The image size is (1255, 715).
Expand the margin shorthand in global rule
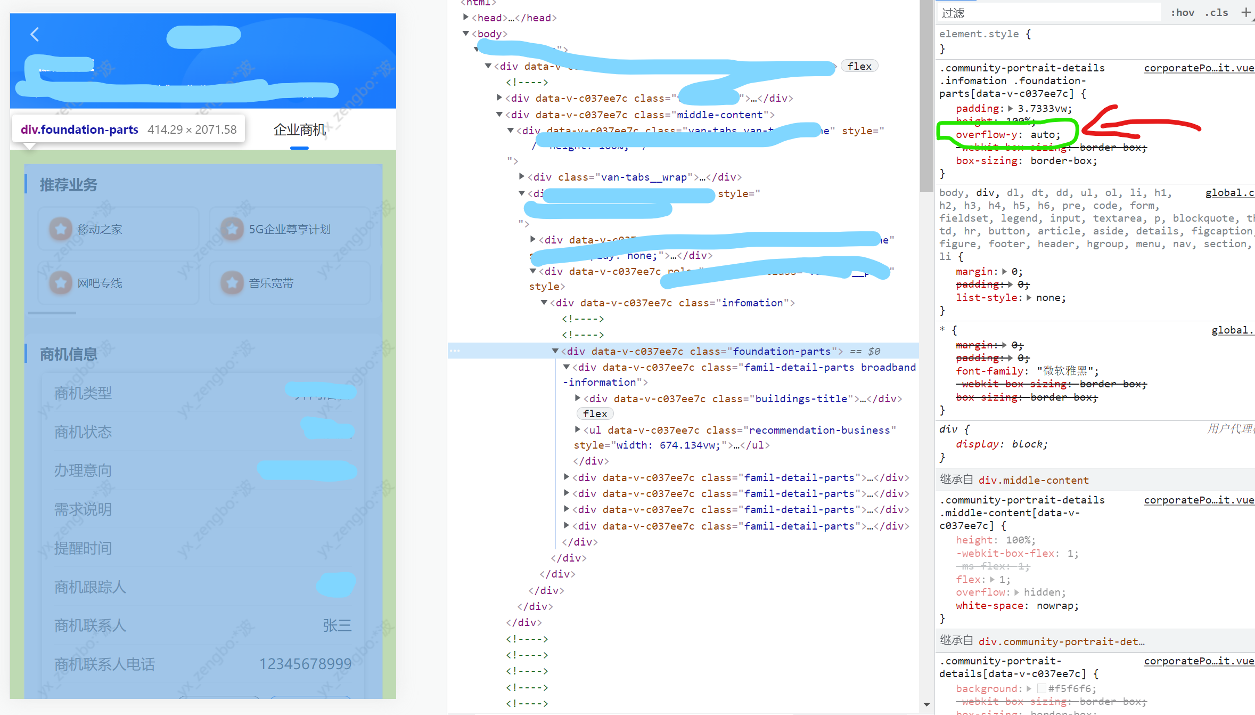point(1005,272)
